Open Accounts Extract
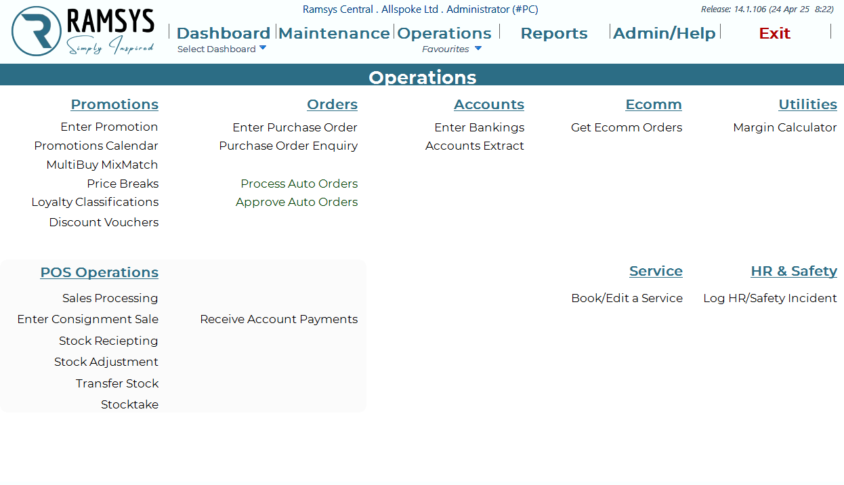 click(x=475, y=146)
